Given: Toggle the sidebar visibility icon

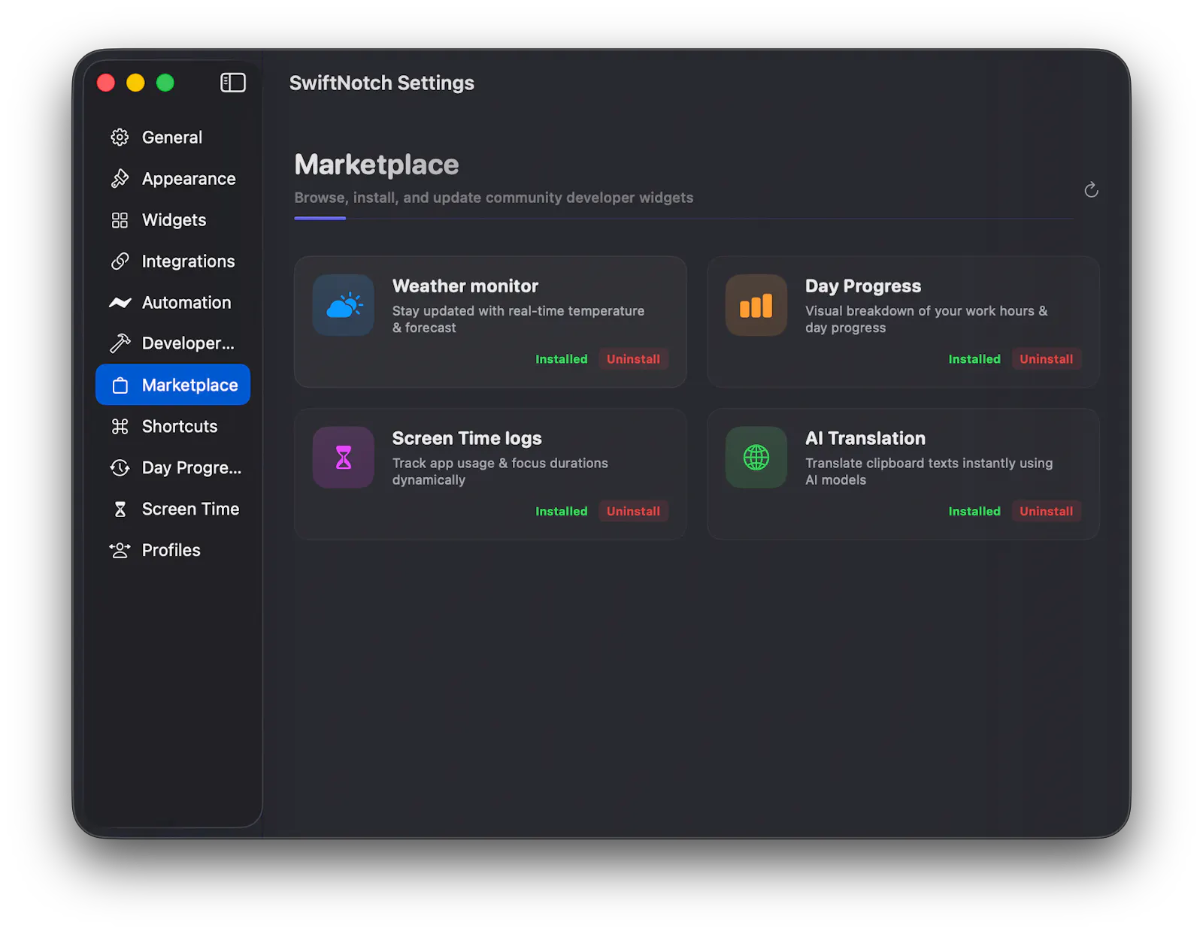Looking at the screenshot, I should pos(232,83).
